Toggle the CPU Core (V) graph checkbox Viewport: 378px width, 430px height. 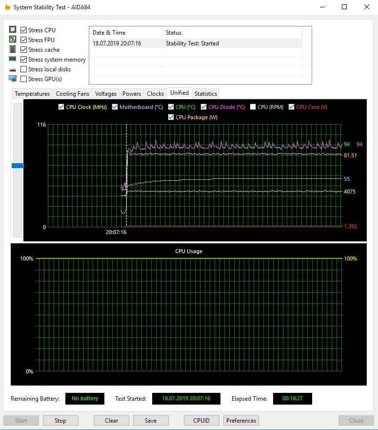292,107
